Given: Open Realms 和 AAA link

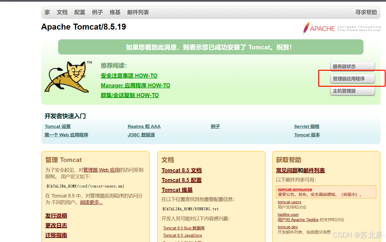Looking at the screenshot, I should coord(144,126).
